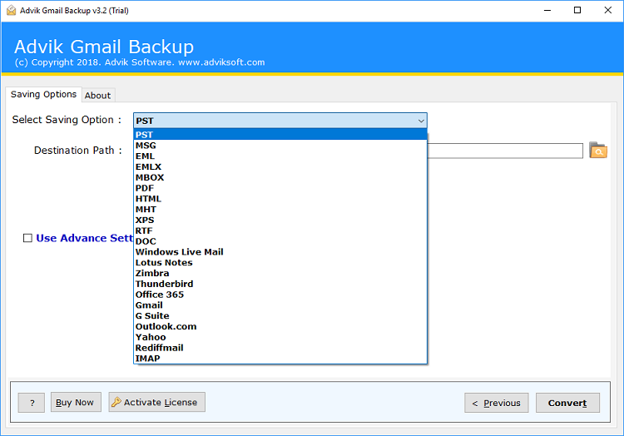Click the Advik envelope icon in title bar

[11, 10]
